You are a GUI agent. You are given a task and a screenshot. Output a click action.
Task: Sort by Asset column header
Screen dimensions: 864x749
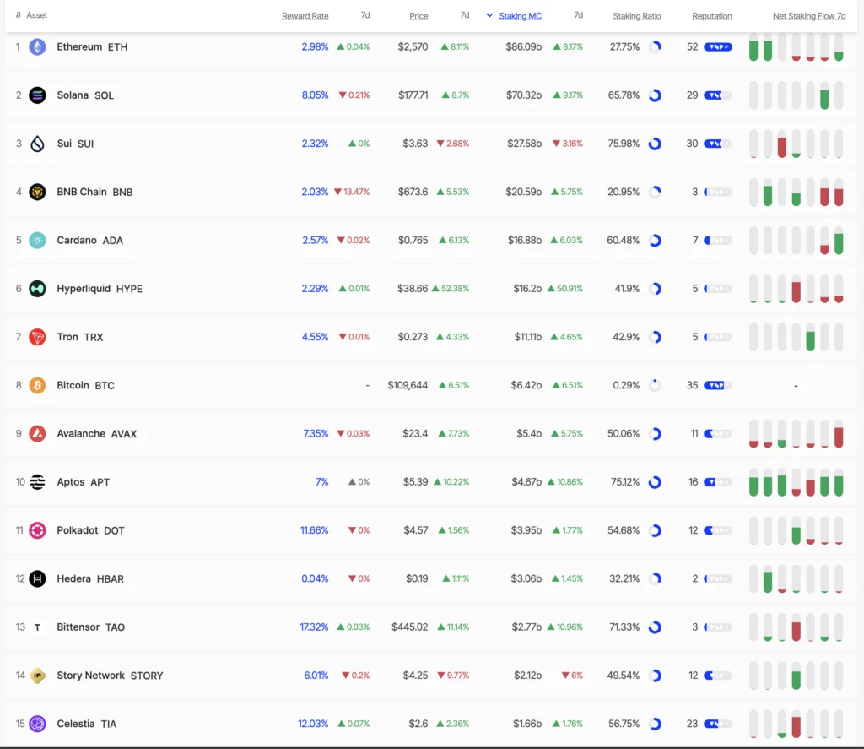point(37,15)
